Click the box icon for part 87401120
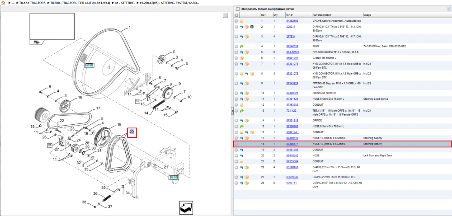The image size is (452, 216). tap(246, 99)
